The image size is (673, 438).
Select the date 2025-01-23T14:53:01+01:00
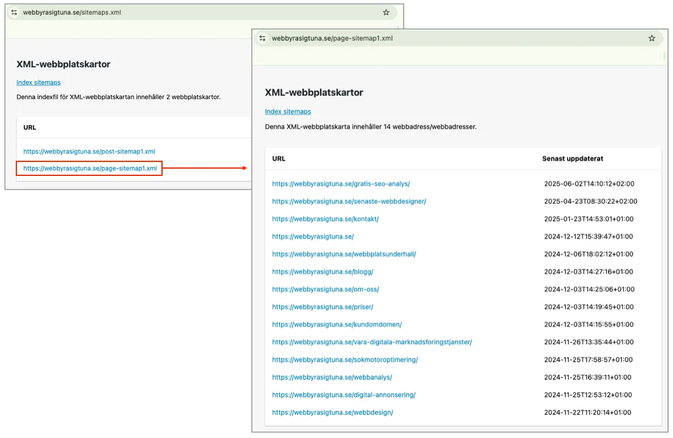[589, 219]
